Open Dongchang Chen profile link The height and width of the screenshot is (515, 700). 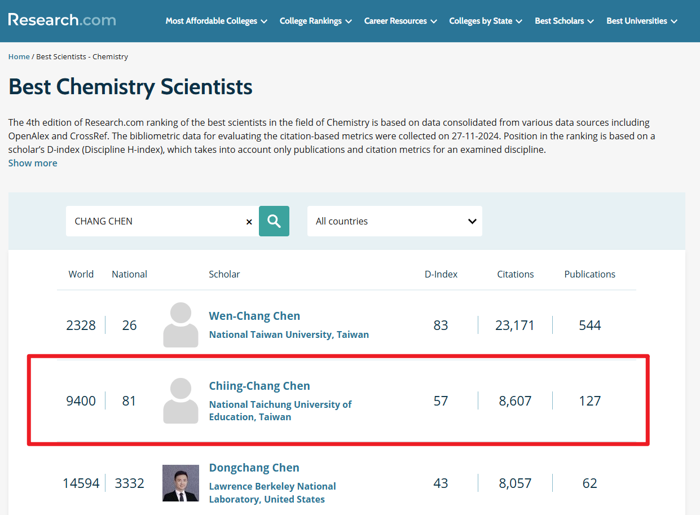(254, 468)
